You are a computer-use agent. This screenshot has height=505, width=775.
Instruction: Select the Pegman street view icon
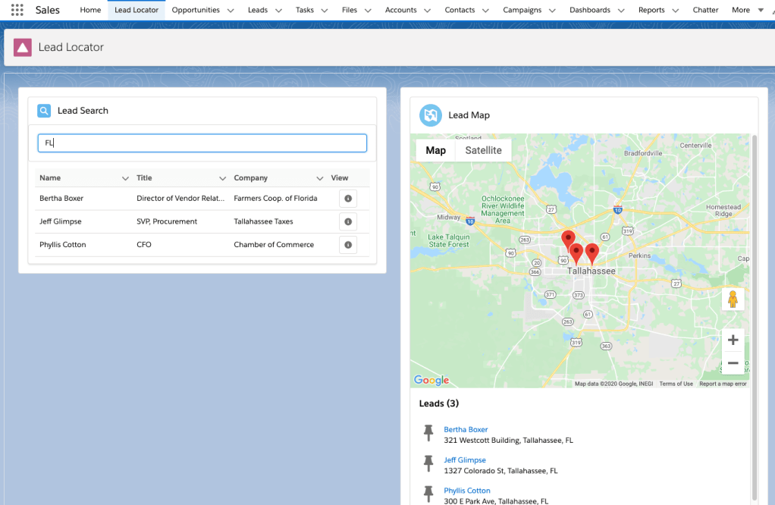[733, 298]
